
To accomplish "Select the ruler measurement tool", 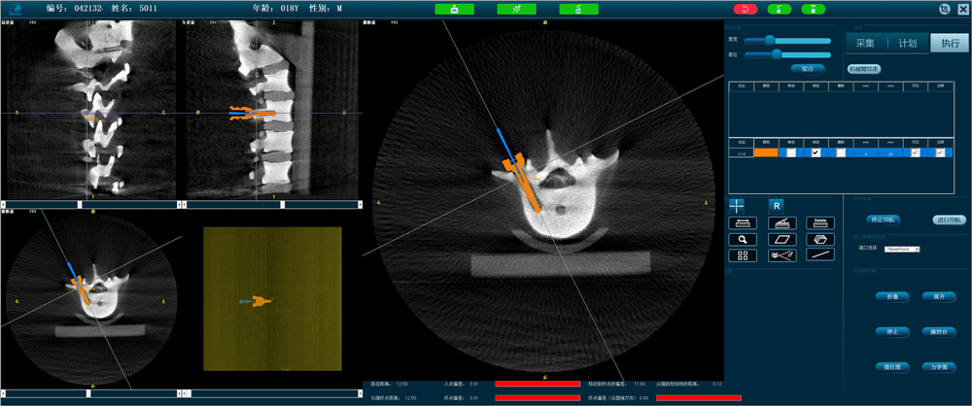I will tap(744, 222).
